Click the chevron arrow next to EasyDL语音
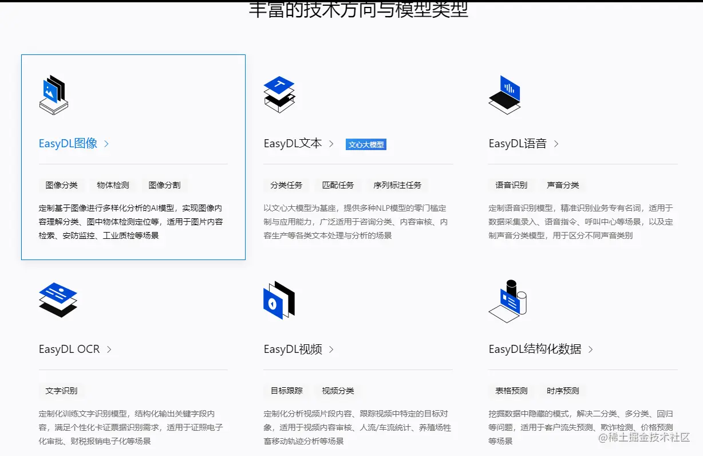The width and height of the screenshot is (703, 456). coord(556,144)
